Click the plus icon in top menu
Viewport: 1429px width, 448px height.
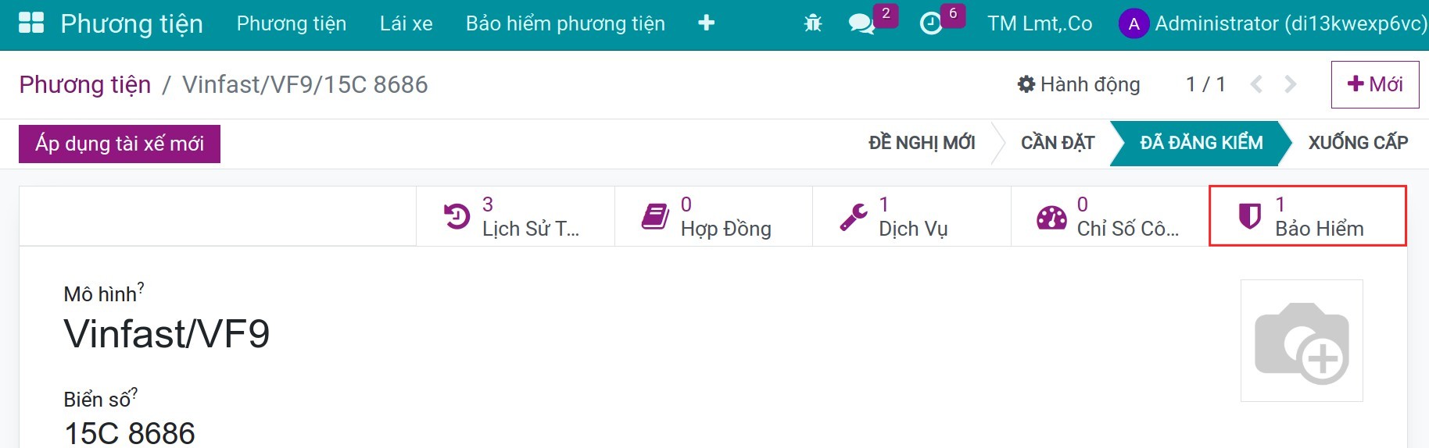tap(706, 23)
